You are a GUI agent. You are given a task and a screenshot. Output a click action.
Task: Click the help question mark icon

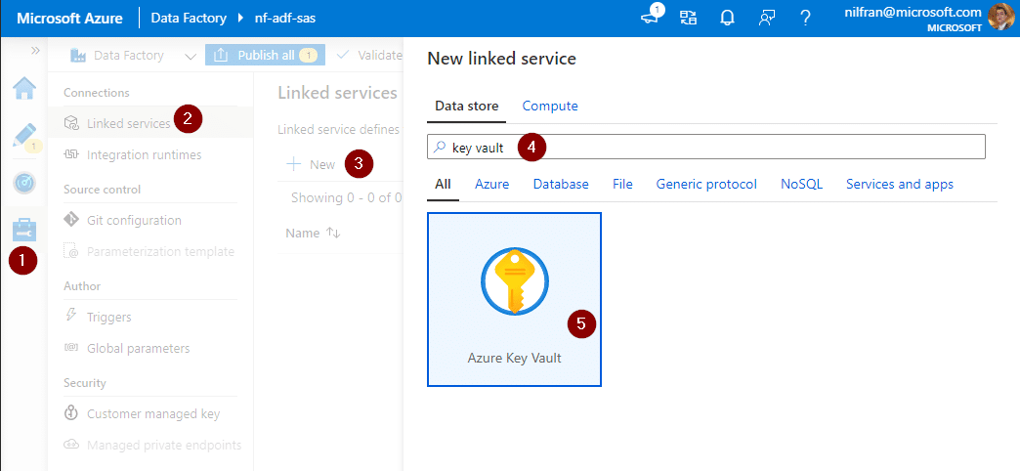coord(805,18)
